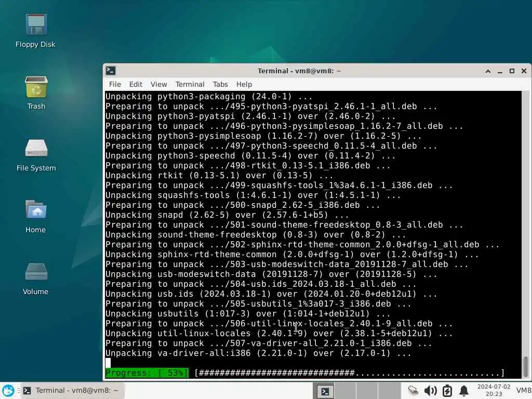Image resolution: width=532 pixels, height=399 pixels.
Task: Click the 'Unpacking python3-speechd' line
Action: point(250,156)
